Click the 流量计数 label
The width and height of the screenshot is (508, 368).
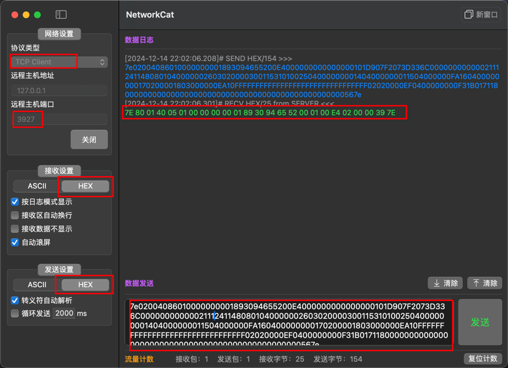139,359
